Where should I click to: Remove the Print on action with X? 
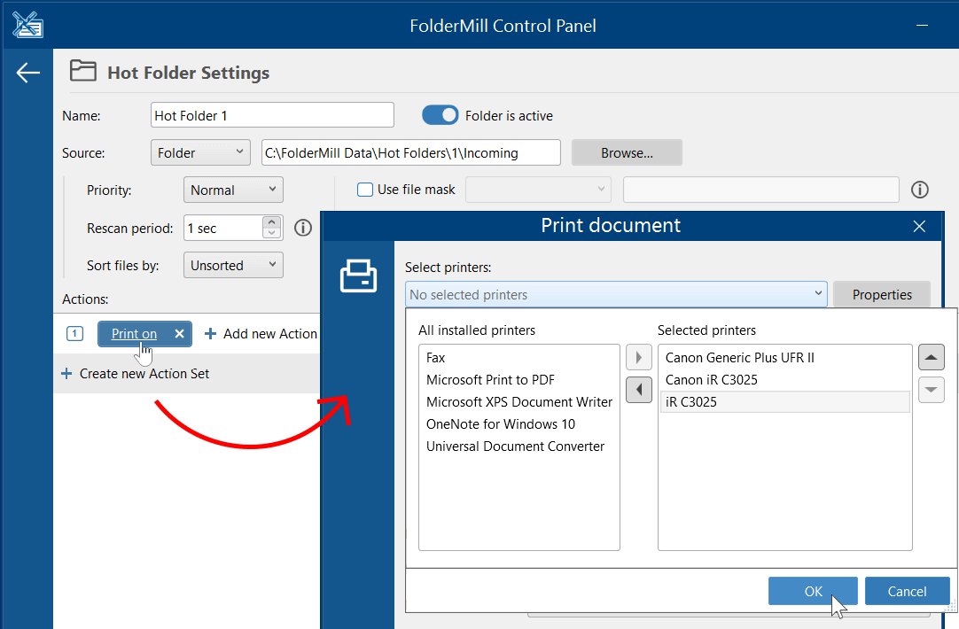click(179, 334)
